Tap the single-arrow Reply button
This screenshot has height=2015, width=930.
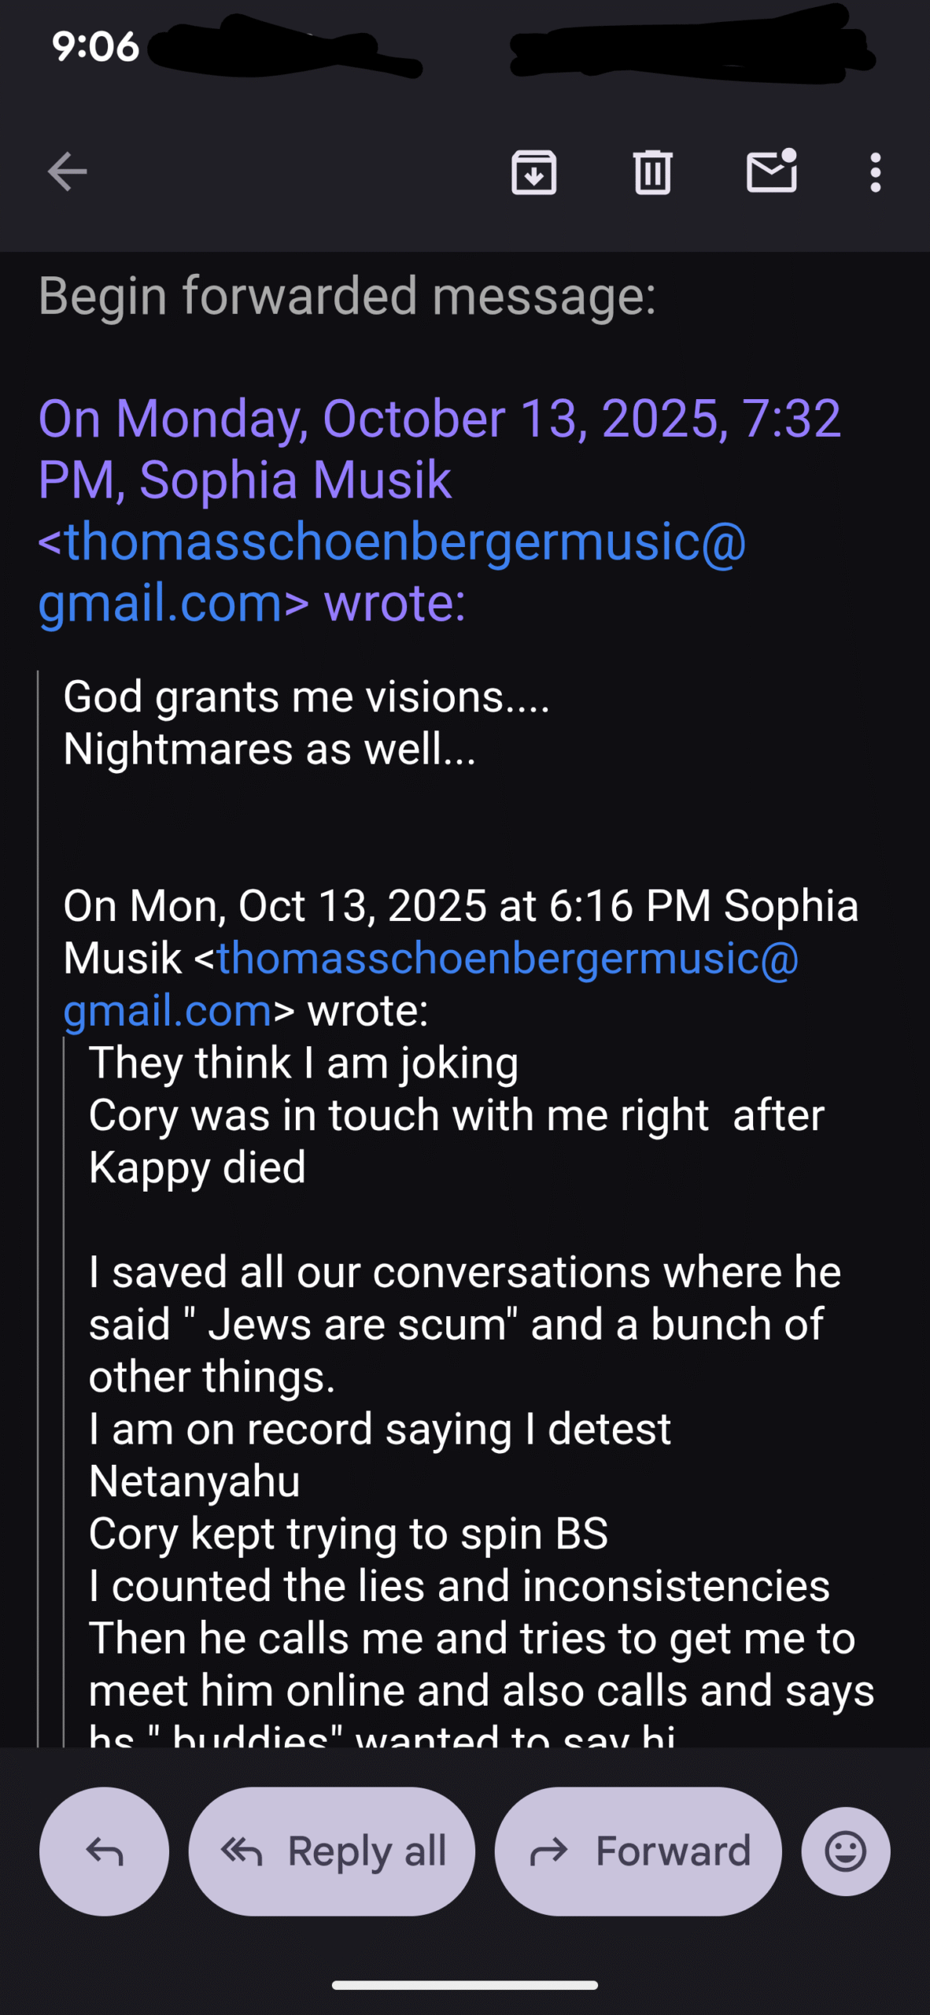104,1851
